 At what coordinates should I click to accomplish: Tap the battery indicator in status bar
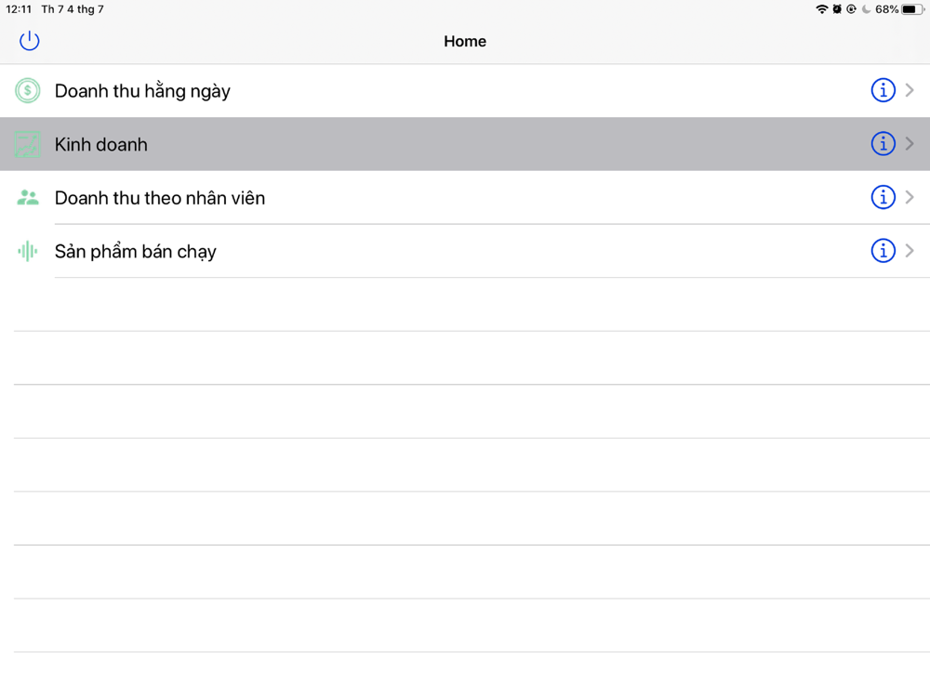coord(911,9)
